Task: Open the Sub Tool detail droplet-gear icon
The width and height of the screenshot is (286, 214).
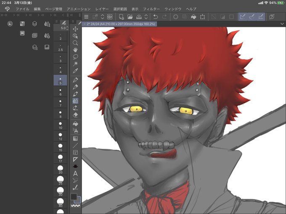Action: [47, 36]
